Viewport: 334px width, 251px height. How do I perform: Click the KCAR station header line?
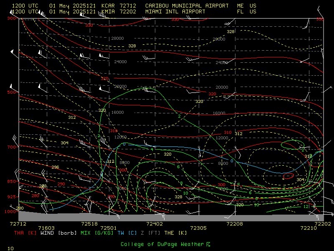(134, 6)
